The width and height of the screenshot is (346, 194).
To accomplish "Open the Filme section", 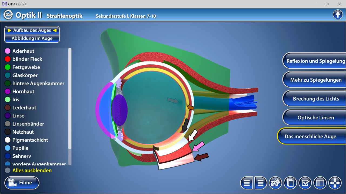I will [x=22, y=183].
